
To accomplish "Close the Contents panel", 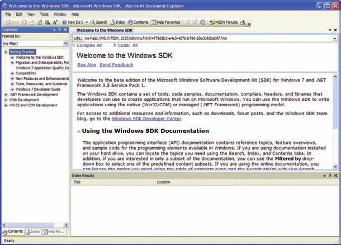I will tap(65, 30).
